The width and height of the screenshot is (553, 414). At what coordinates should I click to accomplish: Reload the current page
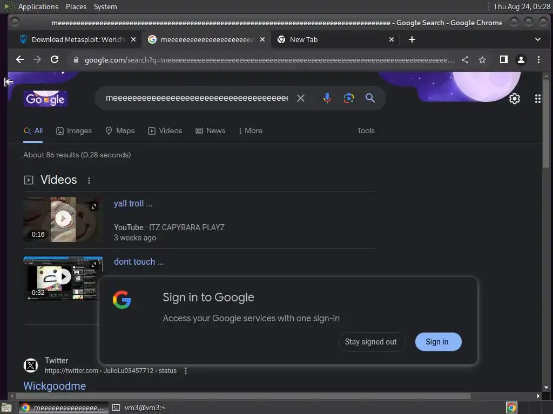(55, 59)
